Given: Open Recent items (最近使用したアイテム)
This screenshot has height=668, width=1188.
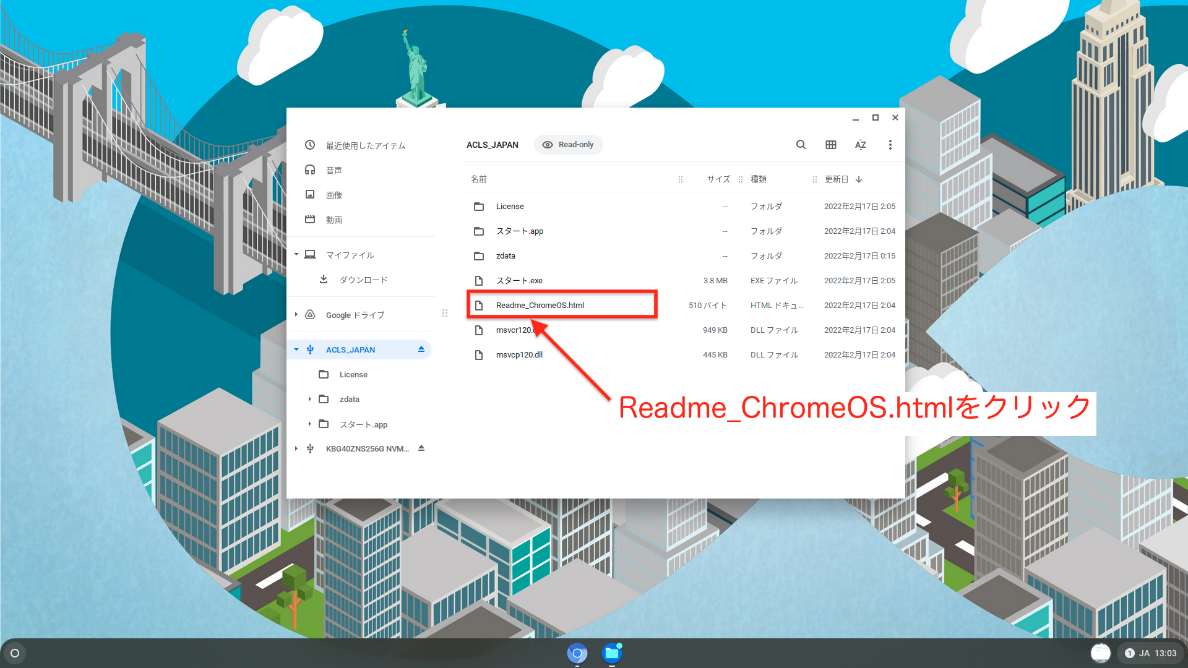Looking at the screenshot, I should 365,145.
